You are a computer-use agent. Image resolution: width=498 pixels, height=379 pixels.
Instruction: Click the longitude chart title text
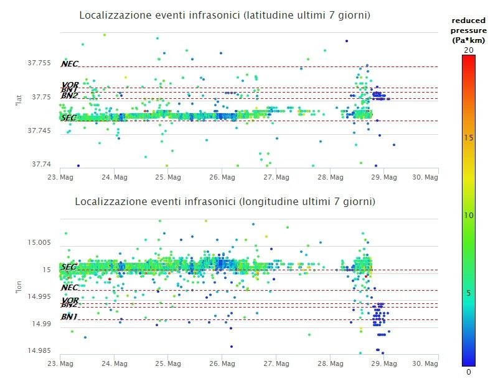[225, 202]
